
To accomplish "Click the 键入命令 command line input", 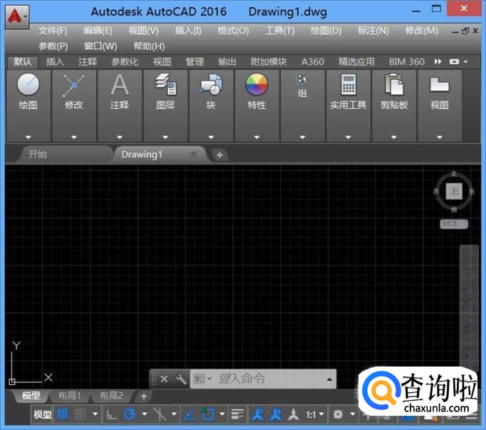I will [271, 379].
